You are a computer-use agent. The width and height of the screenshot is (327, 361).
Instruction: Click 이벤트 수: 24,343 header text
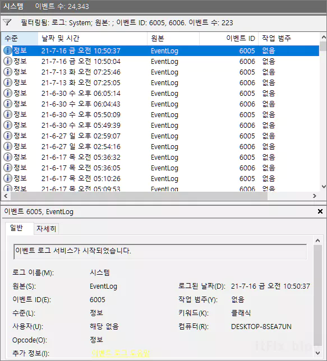pos(62,6)
